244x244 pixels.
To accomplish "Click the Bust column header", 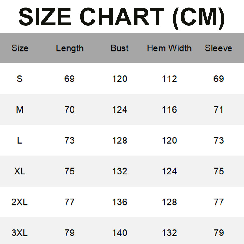I will tap(120, 48).
